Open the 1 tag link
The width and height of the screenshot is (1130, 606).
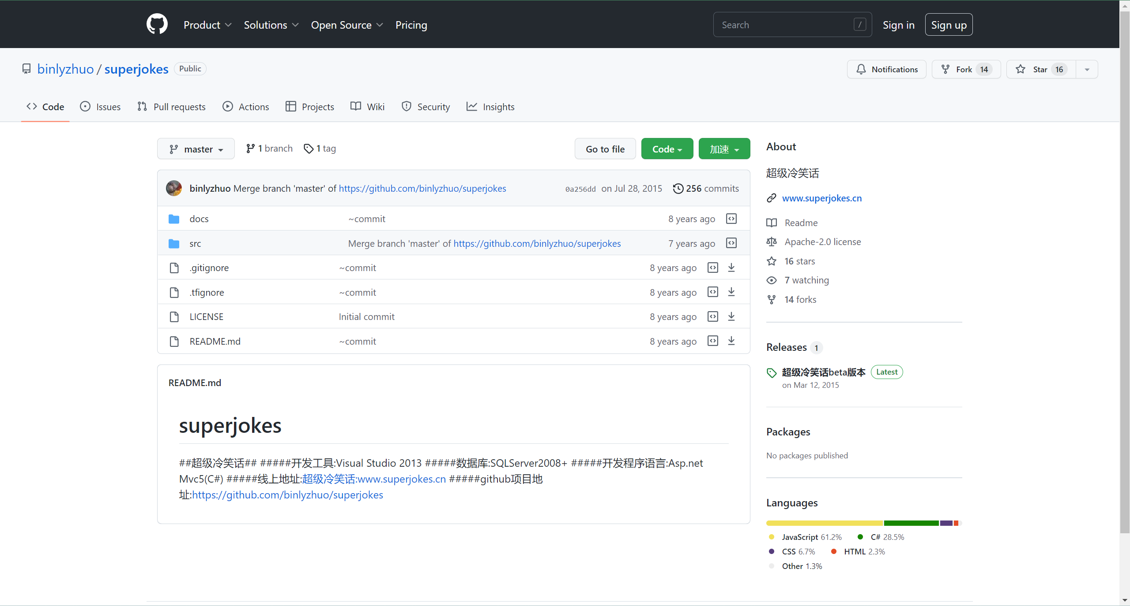point(320,149)
